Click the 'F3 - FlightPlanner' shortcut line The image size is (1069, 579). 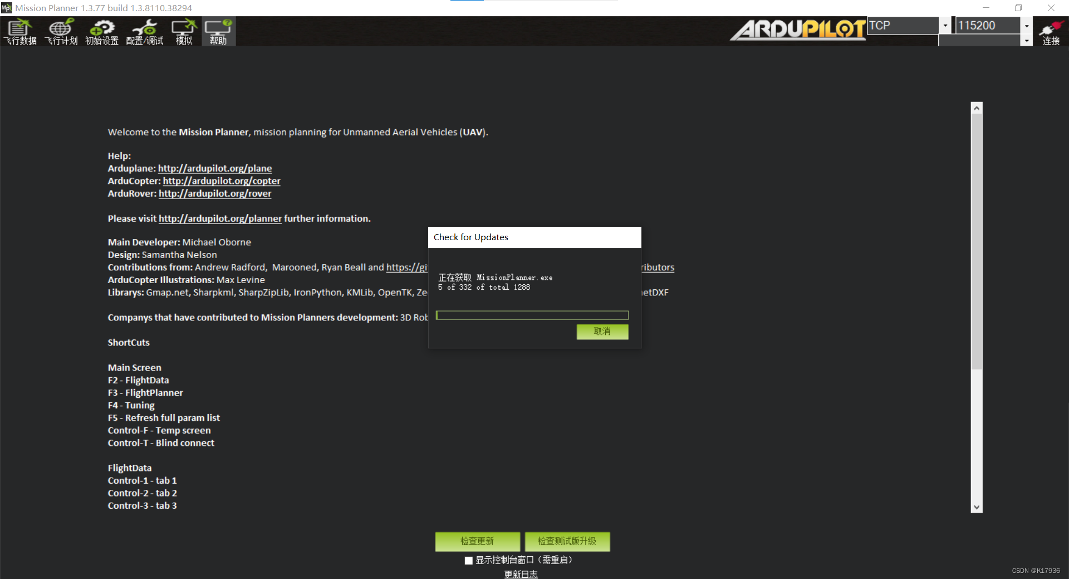coord(145,393)
